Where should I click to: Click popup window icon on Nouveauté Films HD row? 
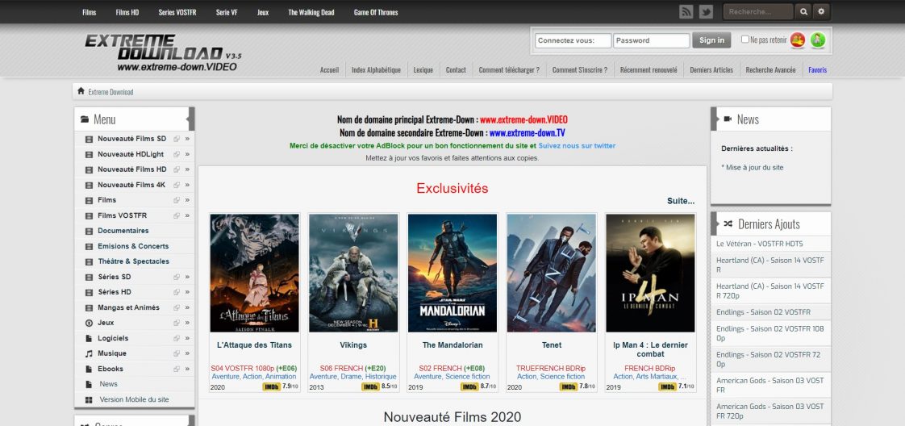tap(177, 169)
